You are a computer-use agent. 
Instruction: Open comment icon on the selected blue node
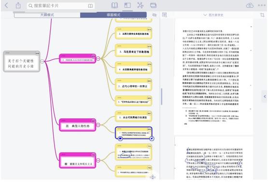tap(120, 139)
